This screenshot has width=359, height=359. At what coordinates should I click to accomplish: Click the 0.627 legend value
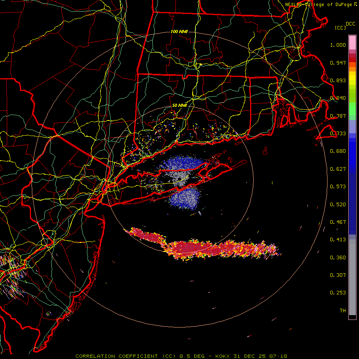coord(338,169)
